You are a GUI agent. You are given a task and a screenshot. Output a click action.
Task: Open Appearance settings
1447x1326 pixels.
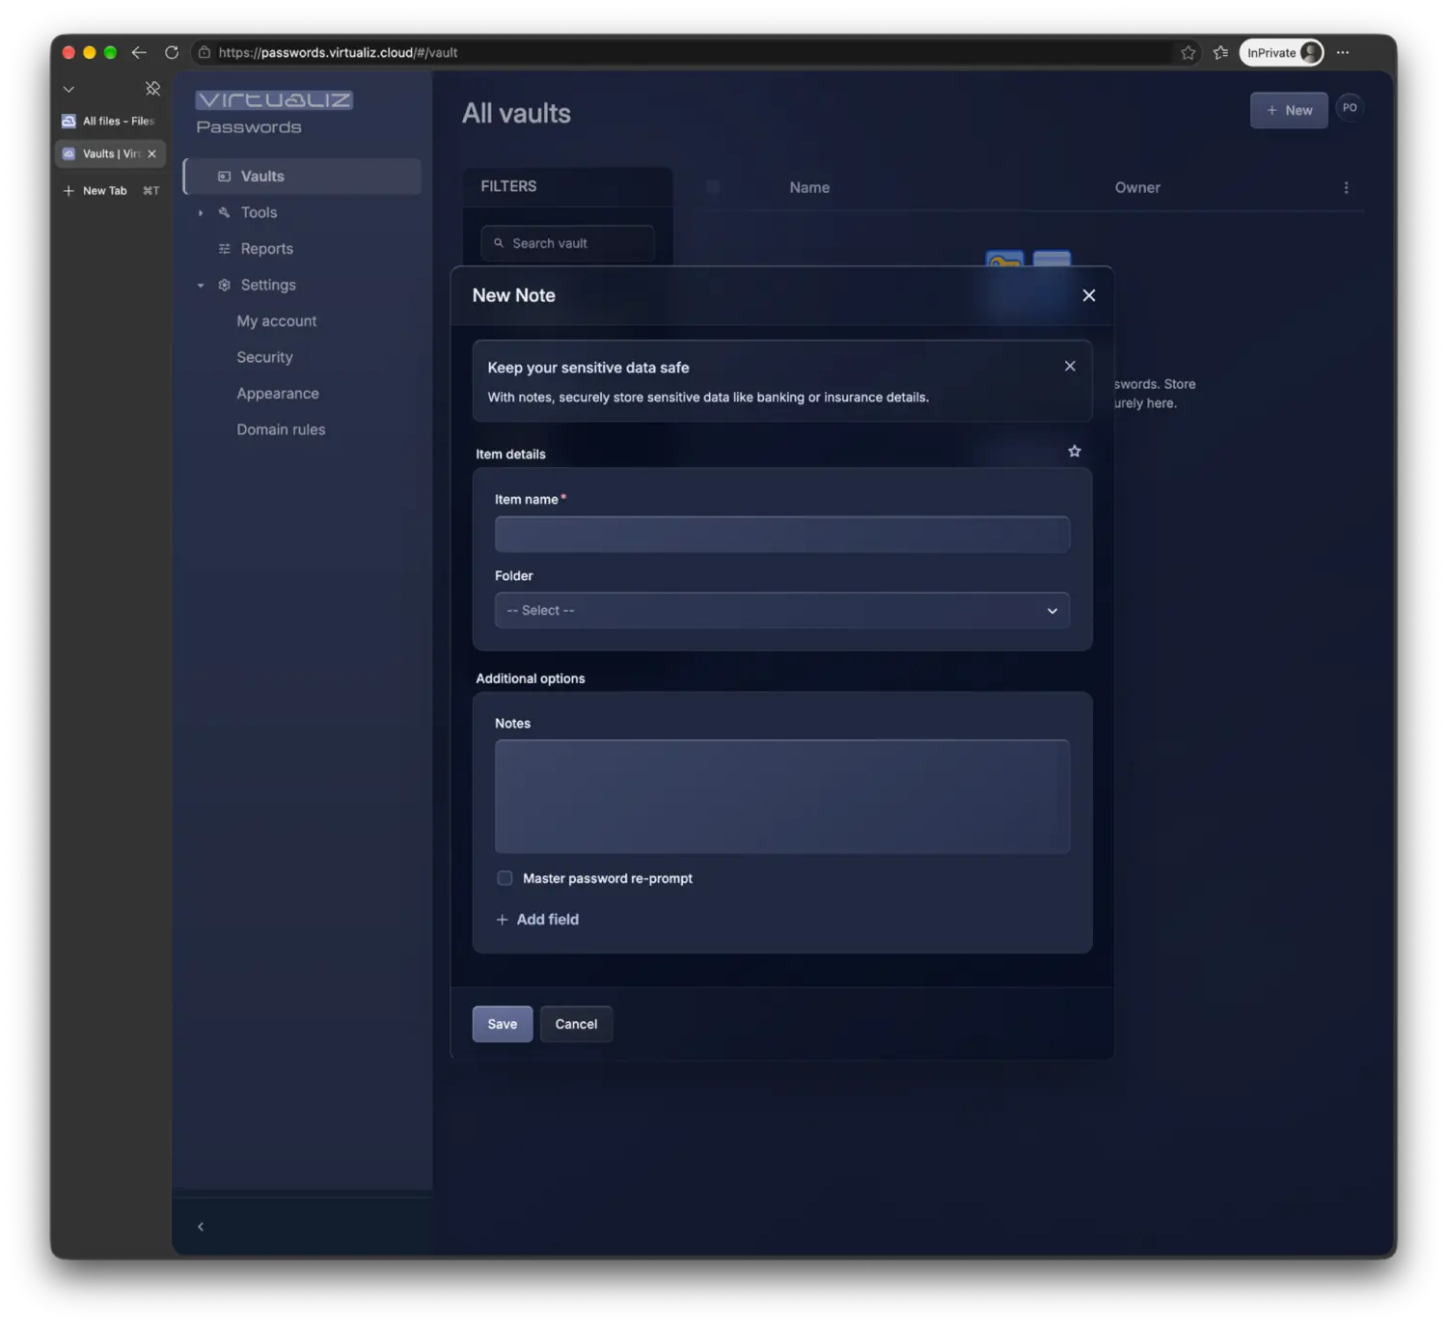coord(278,394)
